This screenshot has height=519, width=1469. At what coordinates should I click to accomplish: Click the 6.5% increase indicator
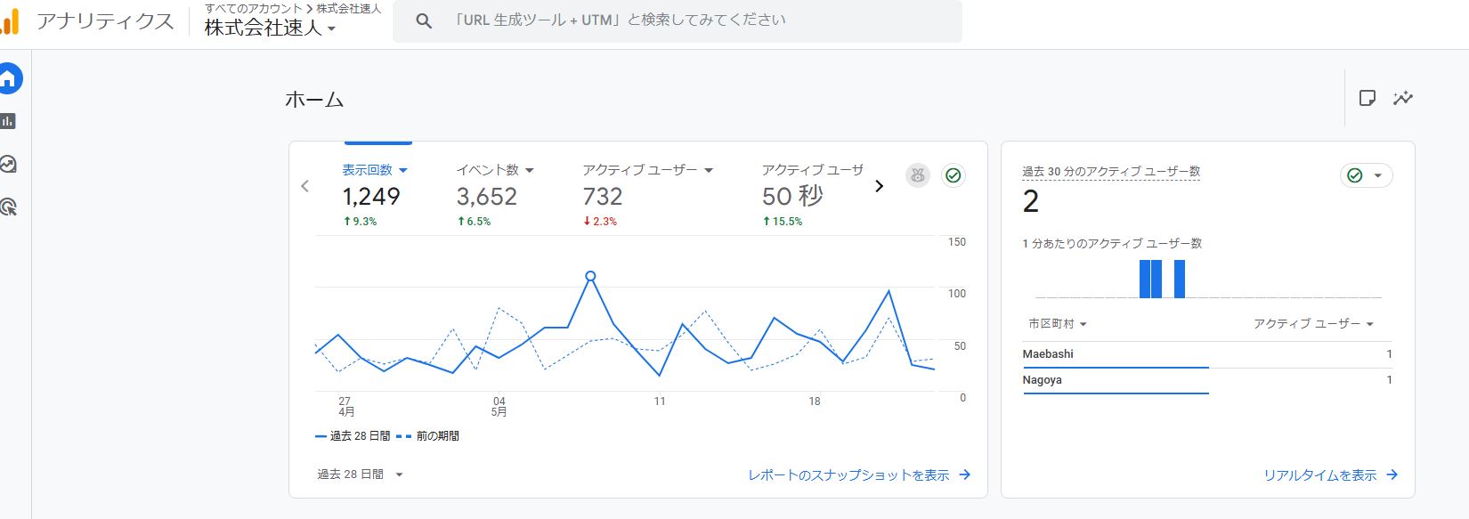[x=474, y=222]
